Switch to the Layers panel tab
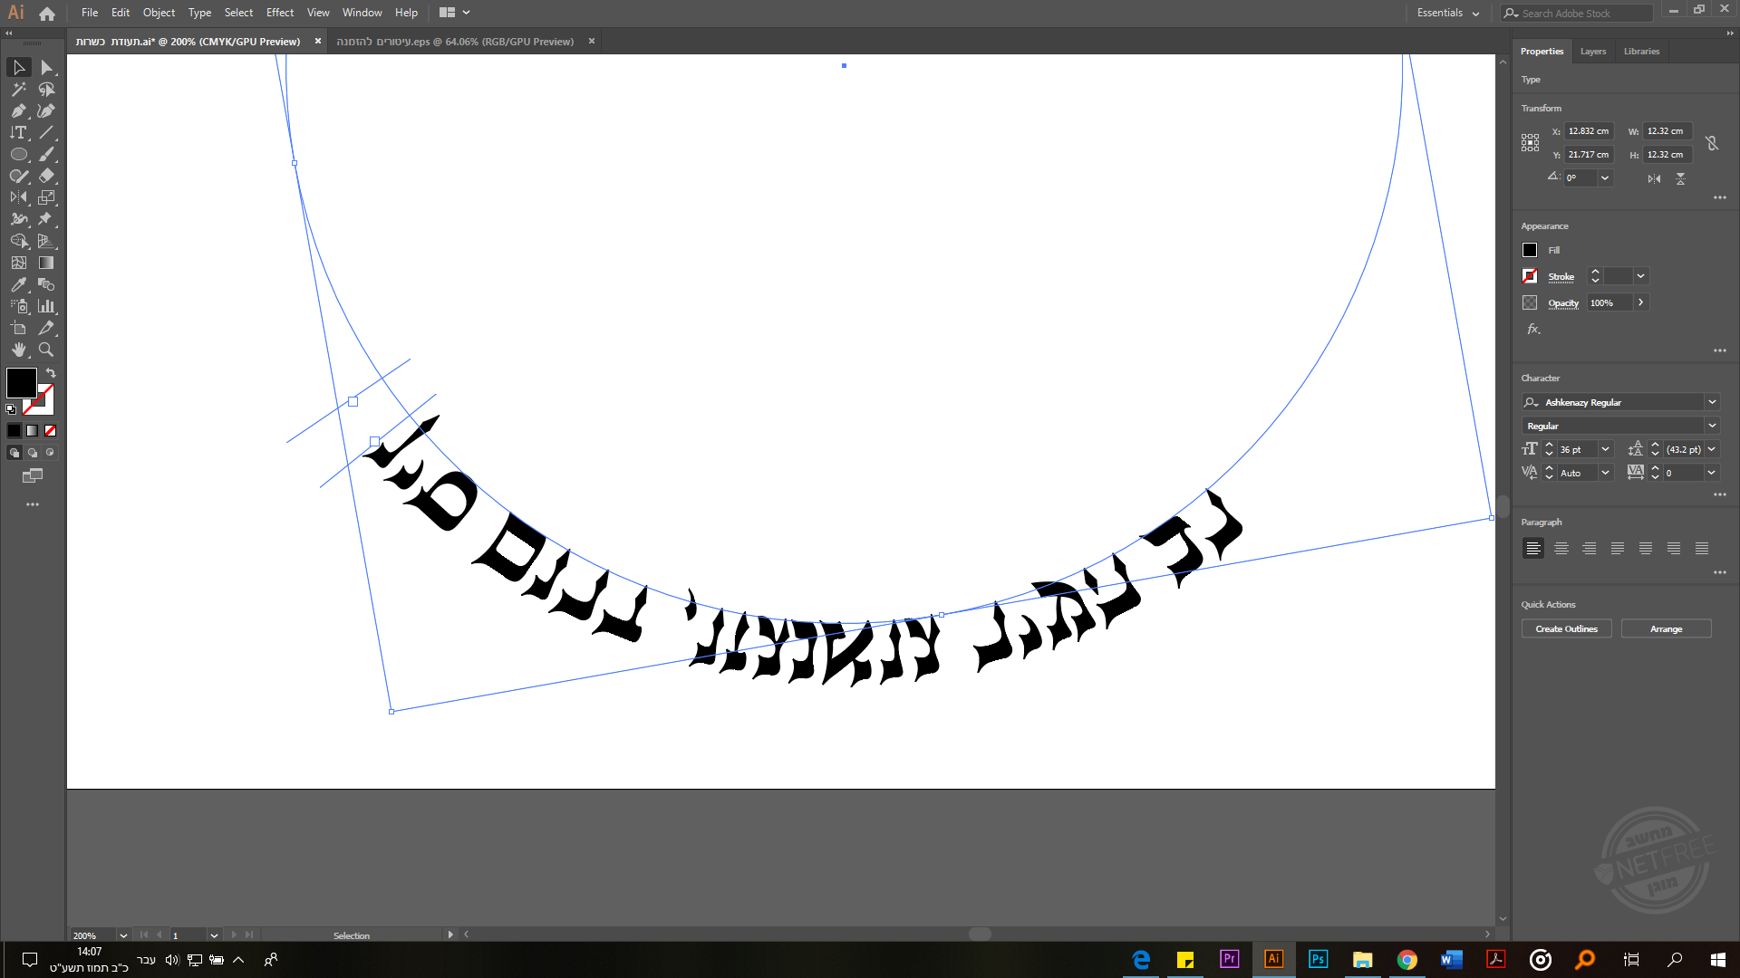Image resolution: width=1740 pixels, height=978 pixels. click(1592, 52)
